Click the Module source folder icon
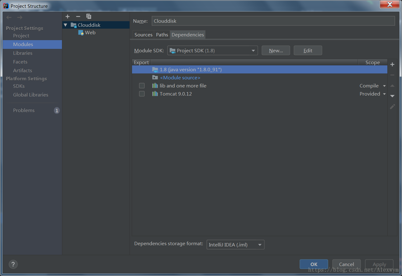 pos(155,77)
